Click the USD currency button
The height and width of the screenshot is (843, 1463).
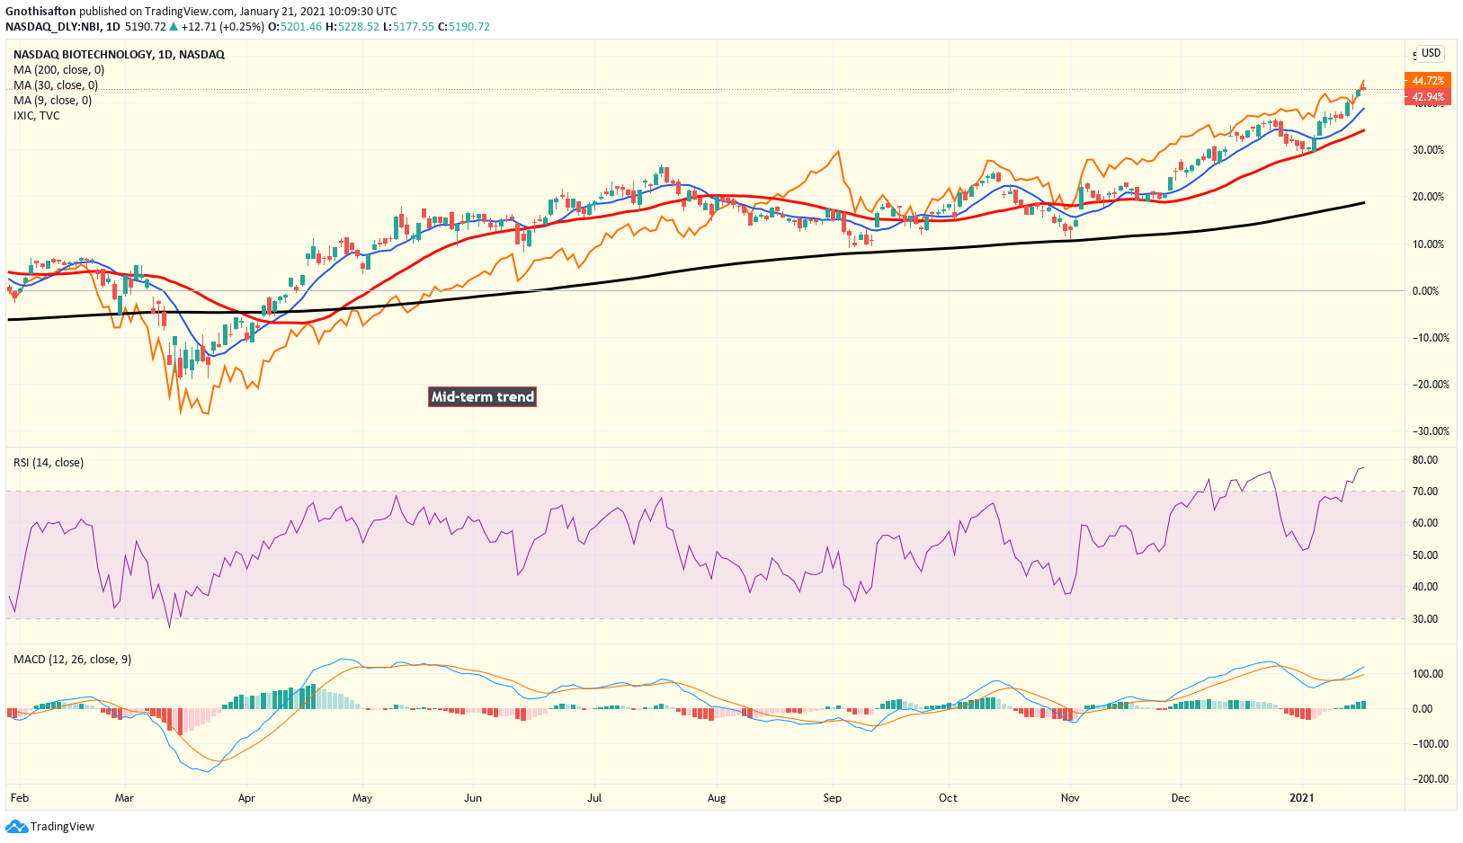click(1431, 53)
